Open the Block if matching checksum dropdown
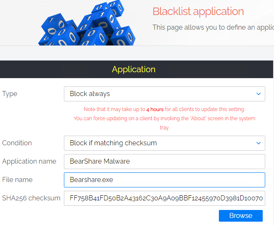Image resolution: width=274 pixels, height=225 pixels. [x=165, y=143]
